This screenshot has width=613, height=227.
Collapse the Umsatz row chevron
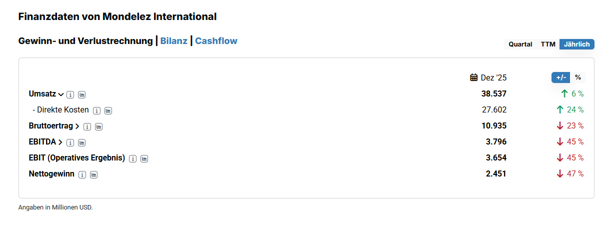point(61,94)
